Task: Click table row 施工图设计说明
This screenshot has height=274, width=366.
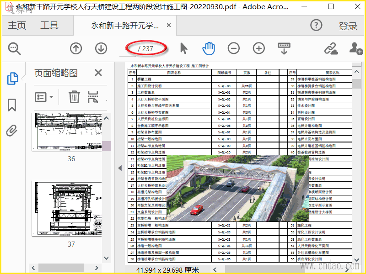Action: click(x=203, y=86)
